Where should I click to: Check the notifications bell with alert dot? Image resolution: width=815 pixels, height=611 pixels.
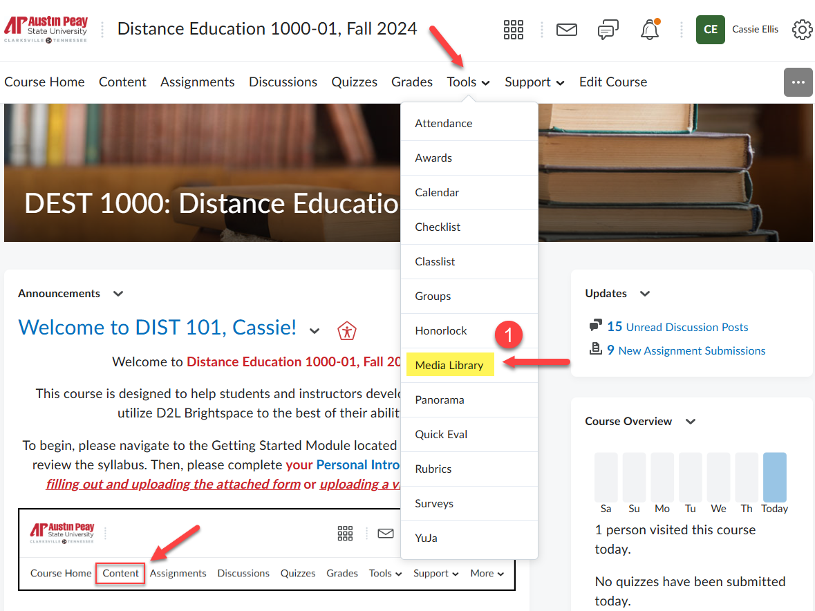(x=649, y=30)
